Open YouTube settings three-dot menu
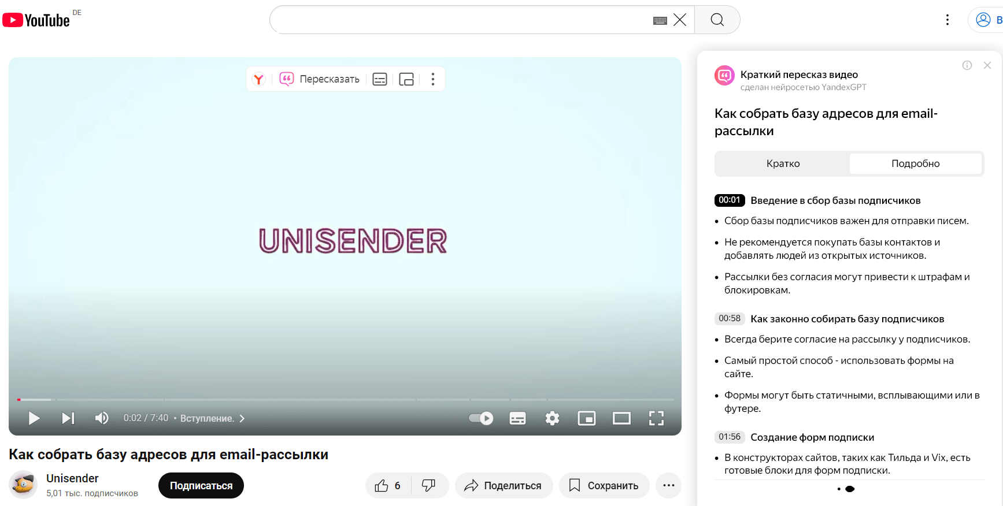 pyautogui.click(x=947, y=20)
